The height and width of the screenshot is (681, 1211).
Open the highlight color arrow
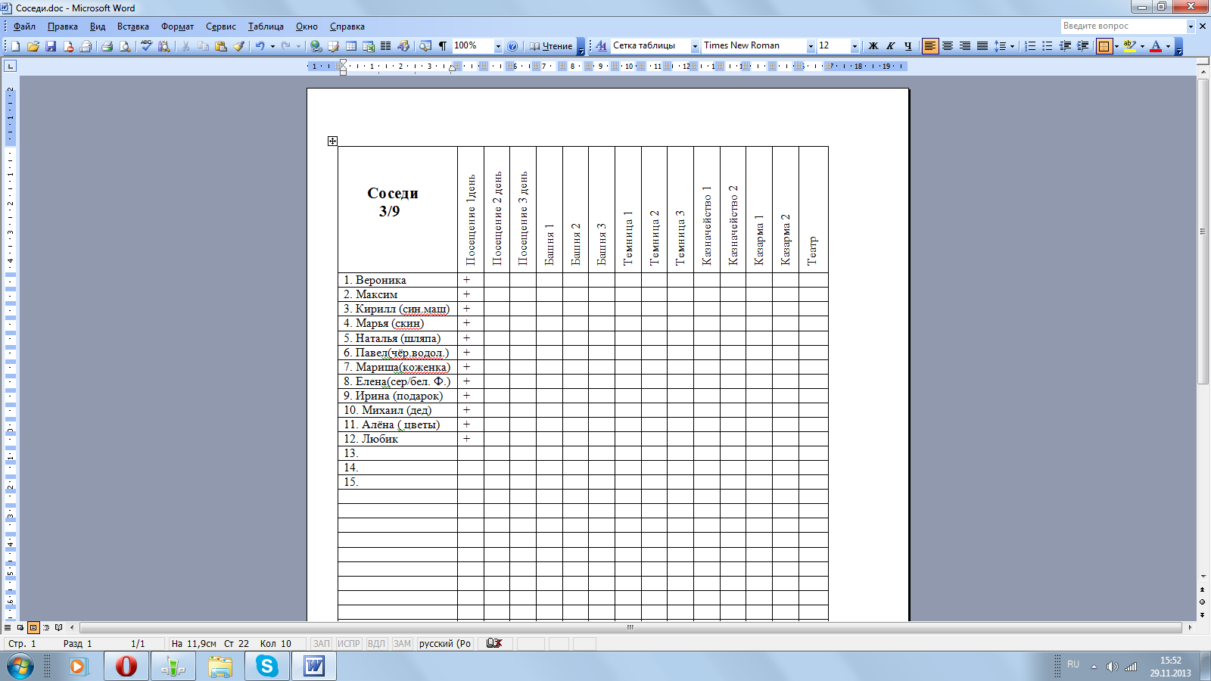click(1142, 46)
